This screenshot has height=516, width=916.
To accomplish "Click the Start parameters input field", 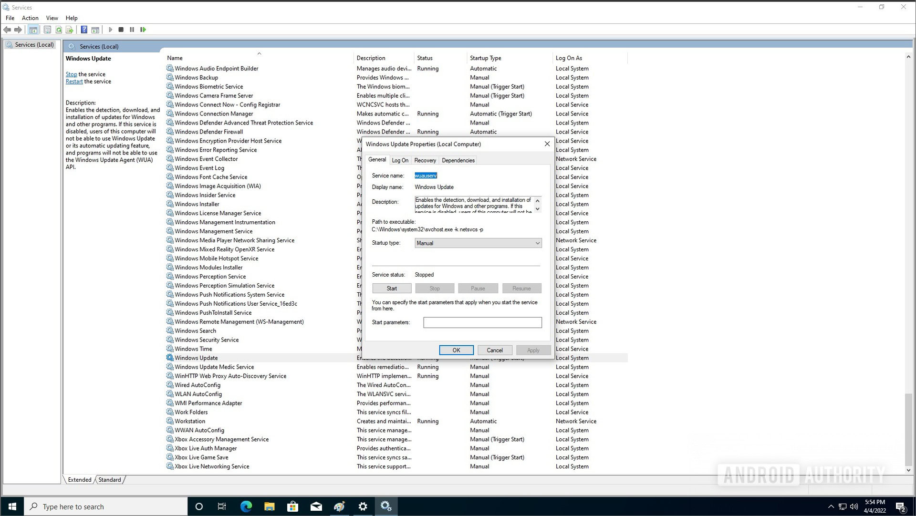I will (482, 322).
